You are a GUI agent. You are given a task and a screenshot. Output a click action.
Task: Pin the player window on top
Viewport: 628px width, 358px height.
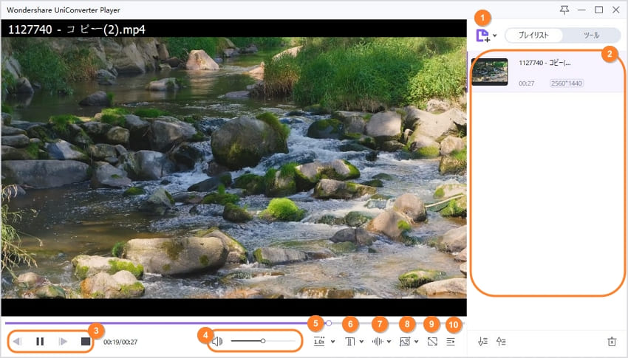tap(564, 10)
